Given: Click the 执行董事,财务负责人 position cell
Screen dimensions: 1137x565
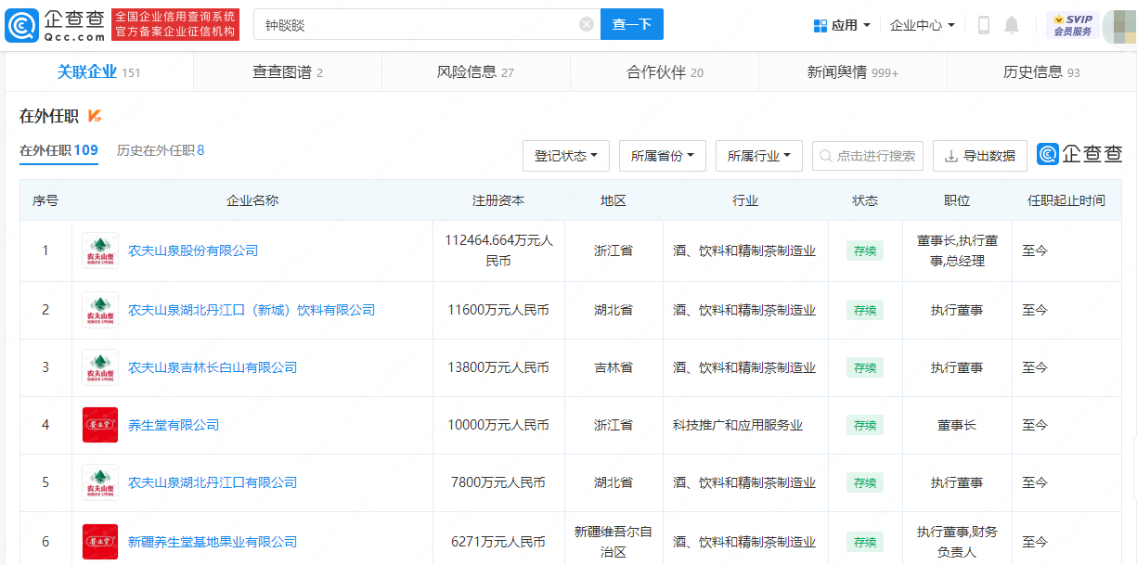Looking at the screenshot, I should [x=957, y=542].
